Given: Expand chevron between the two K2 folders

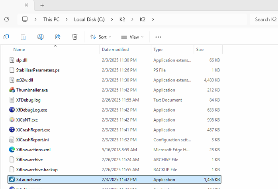Looking at the screenshot, I should (x=132, y=19).
